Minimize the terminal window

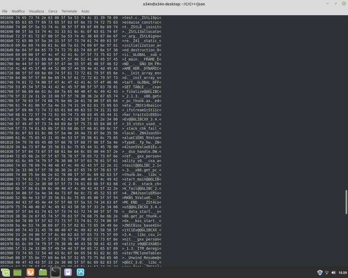(327, 4)
